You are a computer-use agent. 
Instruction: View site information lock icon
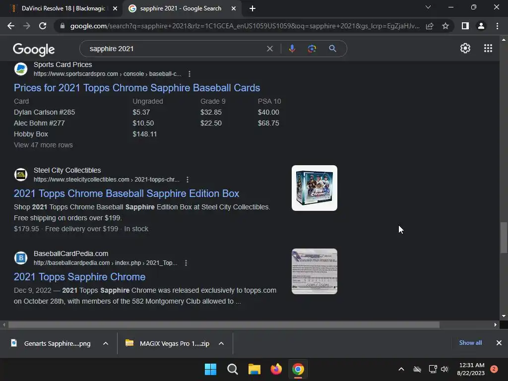pyautogui.click(x=63, y=26)
